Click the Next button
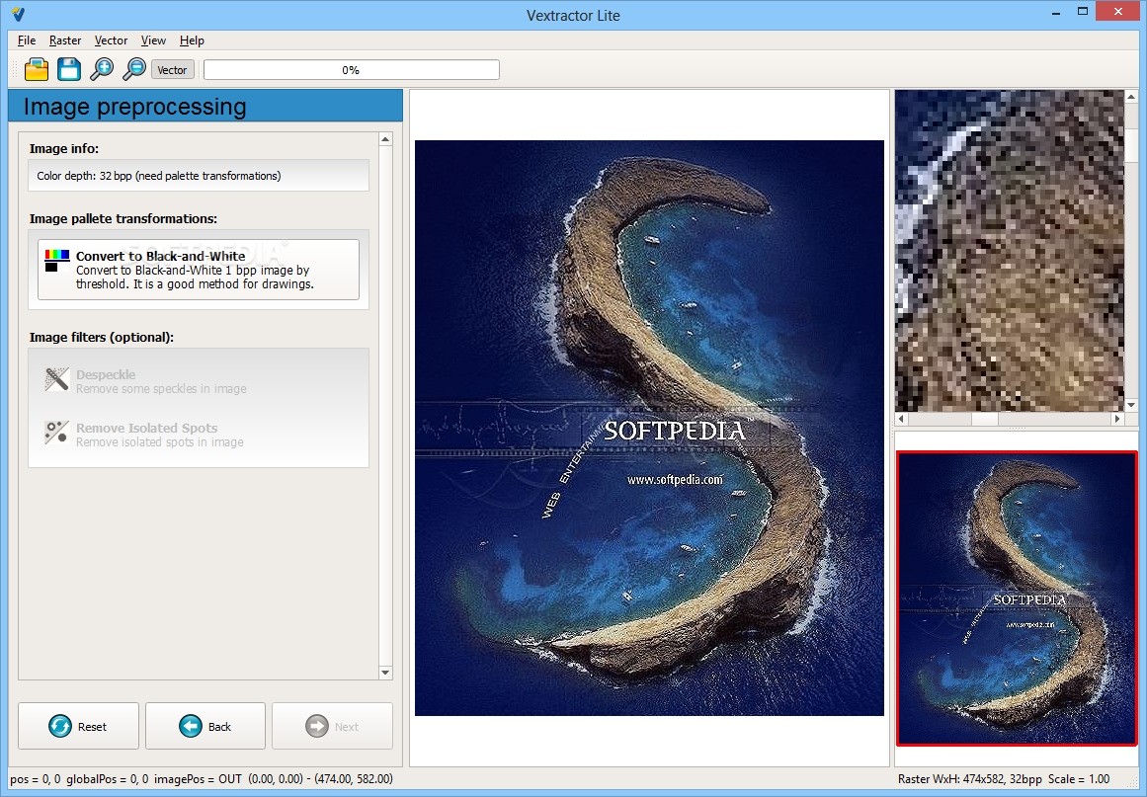Viewport: 1147px width, 797px height. 332,726
